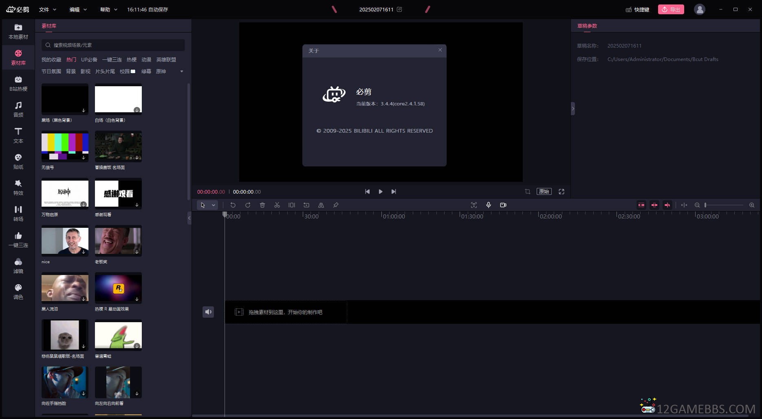Image resolution: width=762 pixels, height=419 pixels.
Task: Open the 滤镜 filters panel
Action: click(x=18, y=266)
